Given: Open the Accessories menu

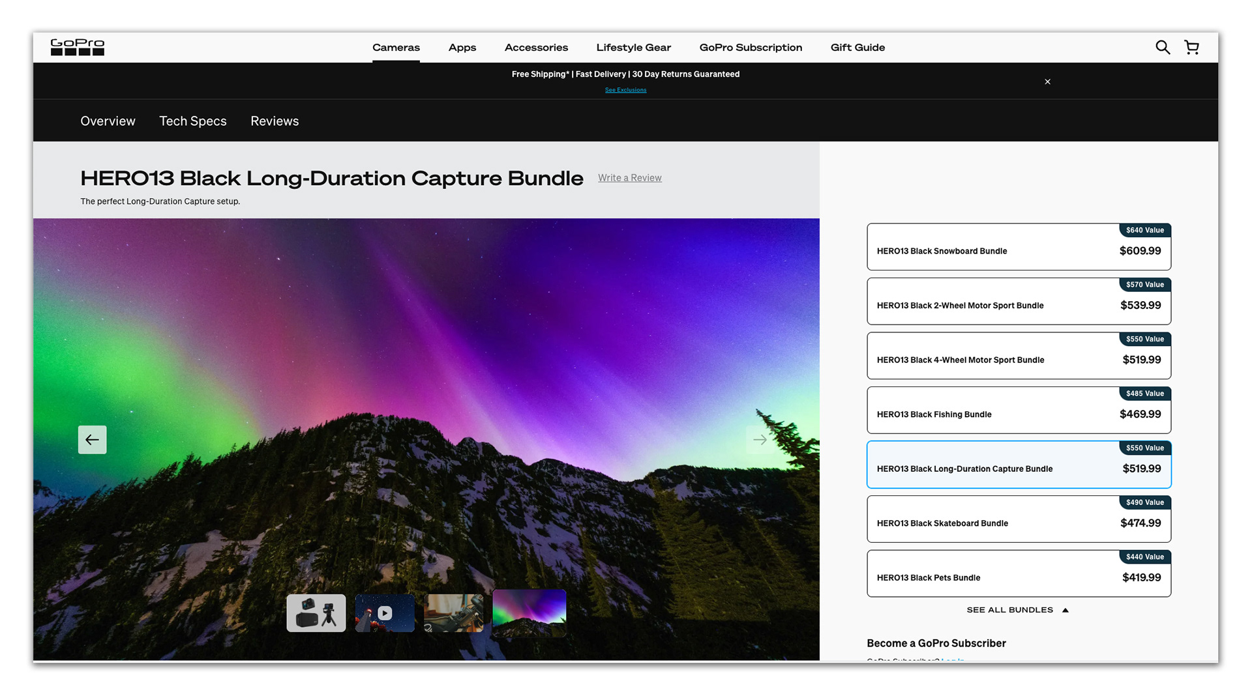Looking at the screenshot, I should point(536,48).
